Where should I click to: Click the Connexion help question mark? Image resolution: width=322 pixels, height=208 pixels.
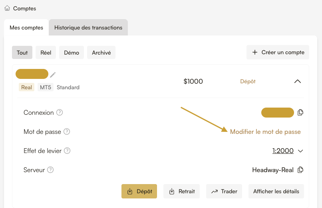pyautogui.click(x=60, y=113)
